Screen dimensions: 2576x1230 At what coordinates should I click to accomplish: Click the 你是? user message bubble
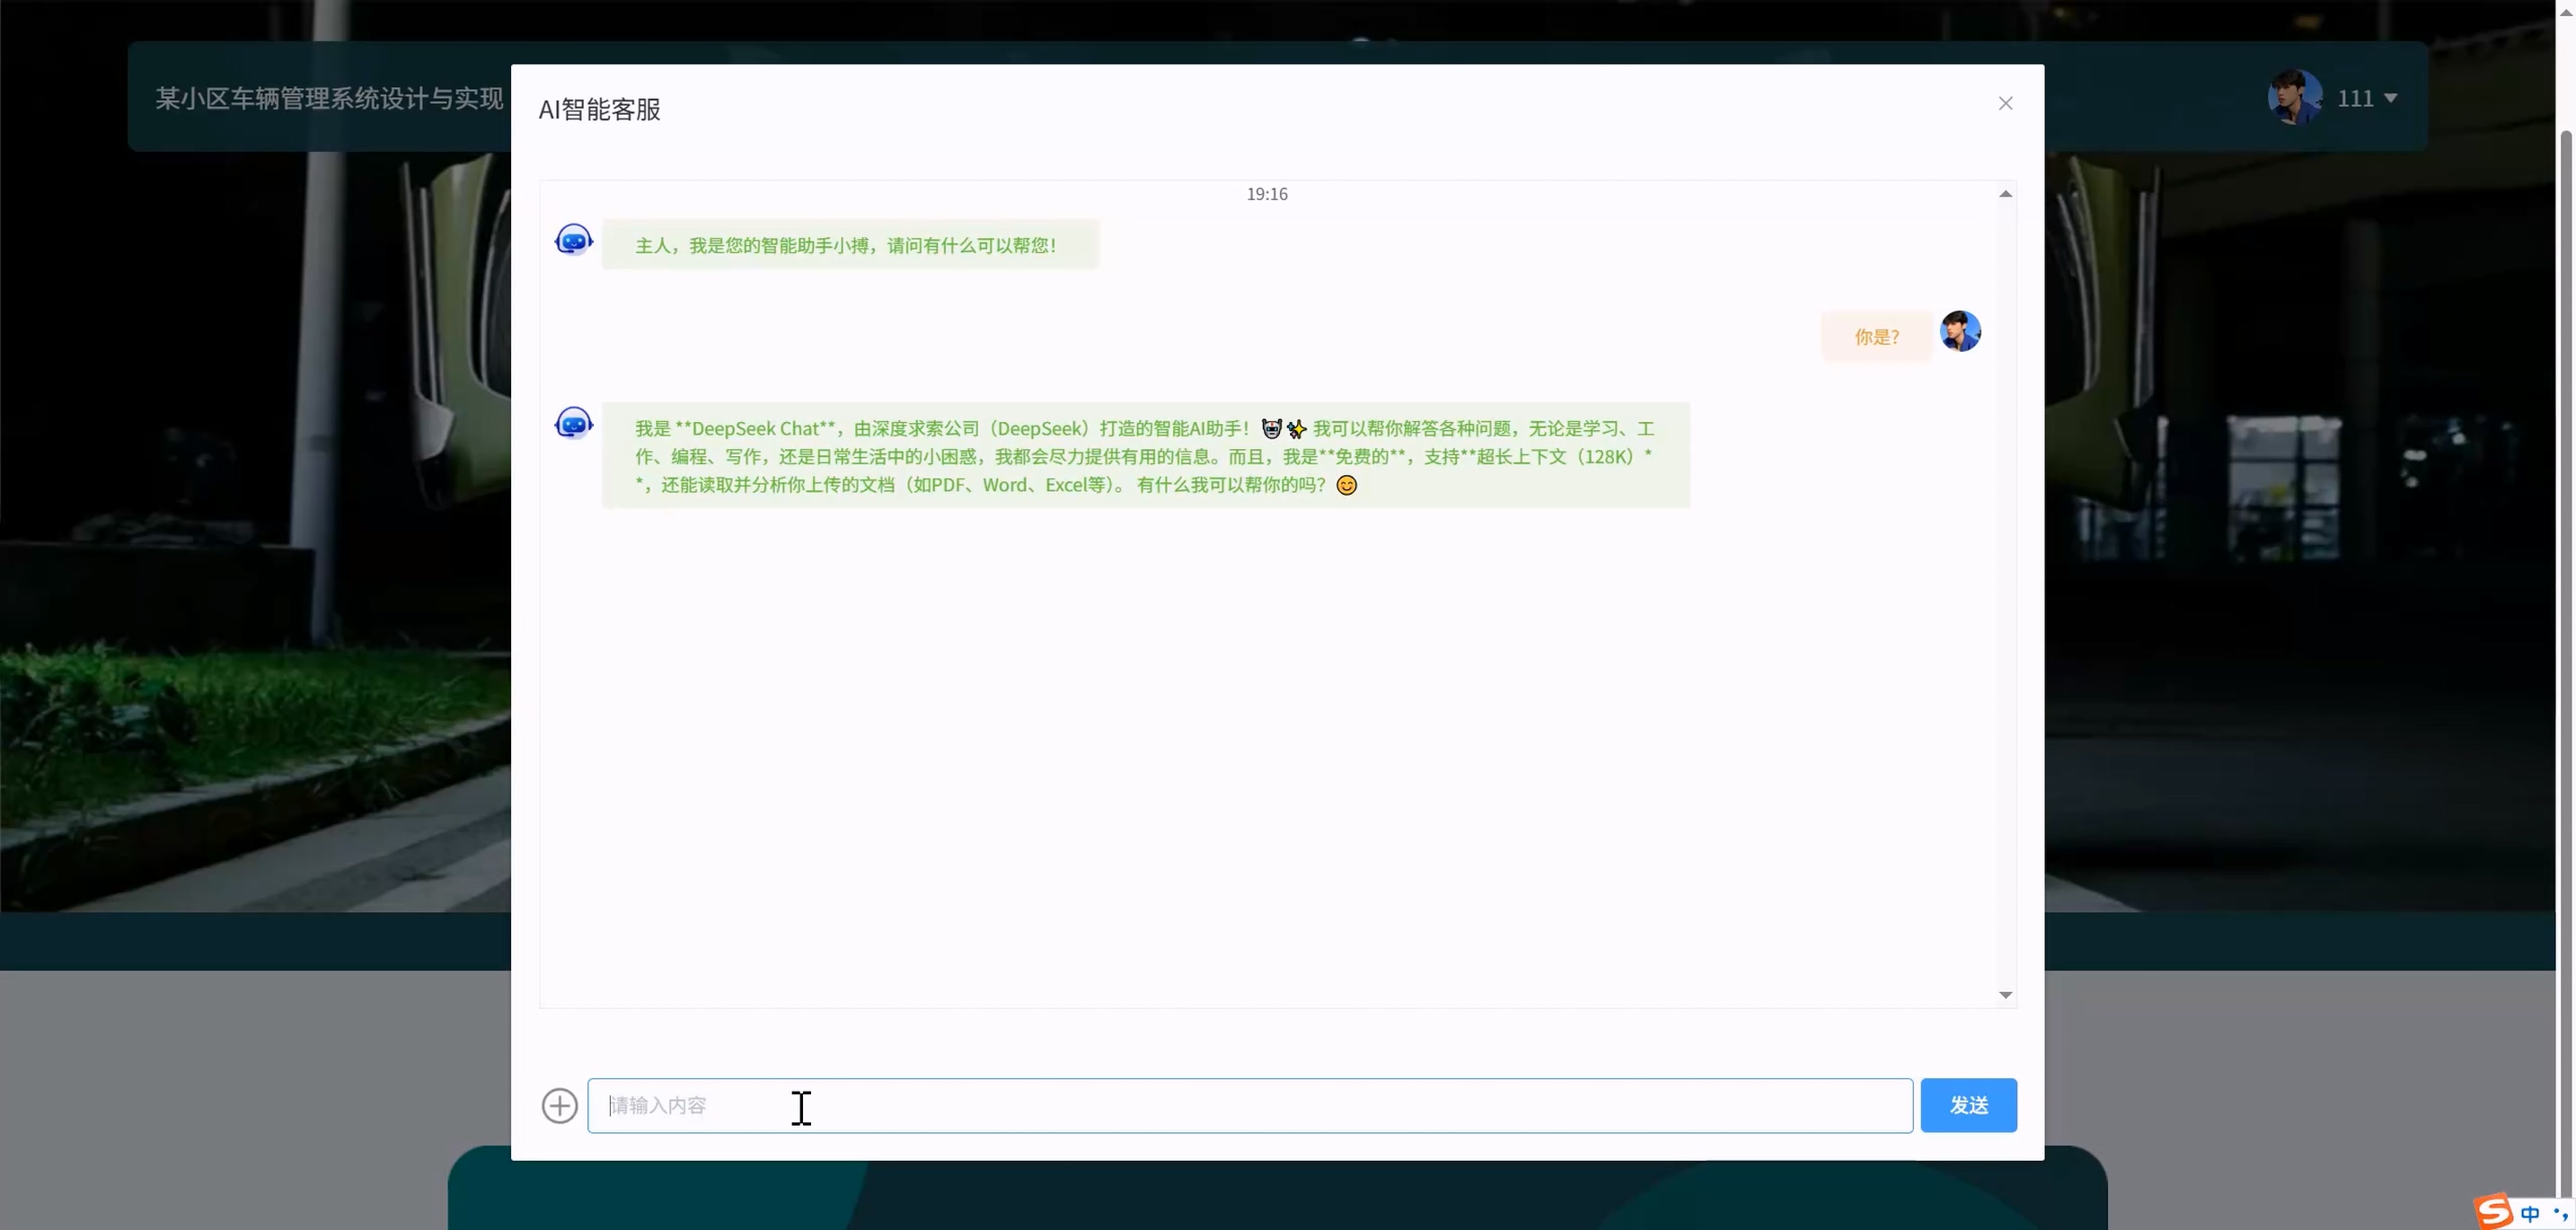click(1876, 337)
